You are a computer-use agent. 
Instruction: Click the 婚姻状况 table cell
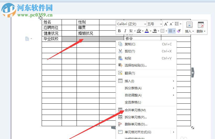88,33
